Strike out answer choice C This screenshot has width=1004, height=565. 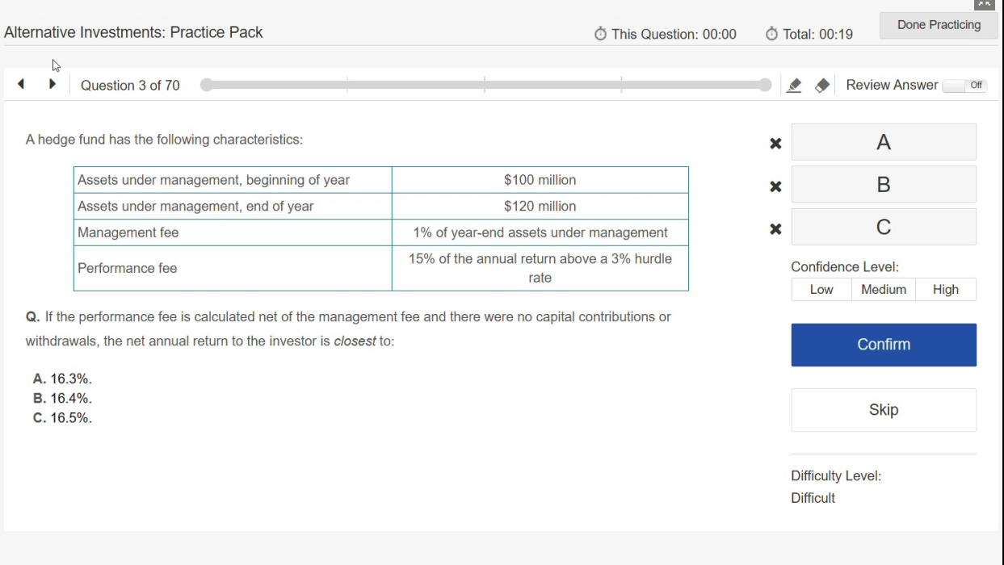click(775, 229)
